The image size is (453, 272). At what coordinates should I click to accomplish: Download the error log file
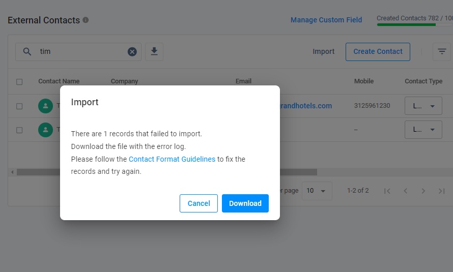[245, 203]
